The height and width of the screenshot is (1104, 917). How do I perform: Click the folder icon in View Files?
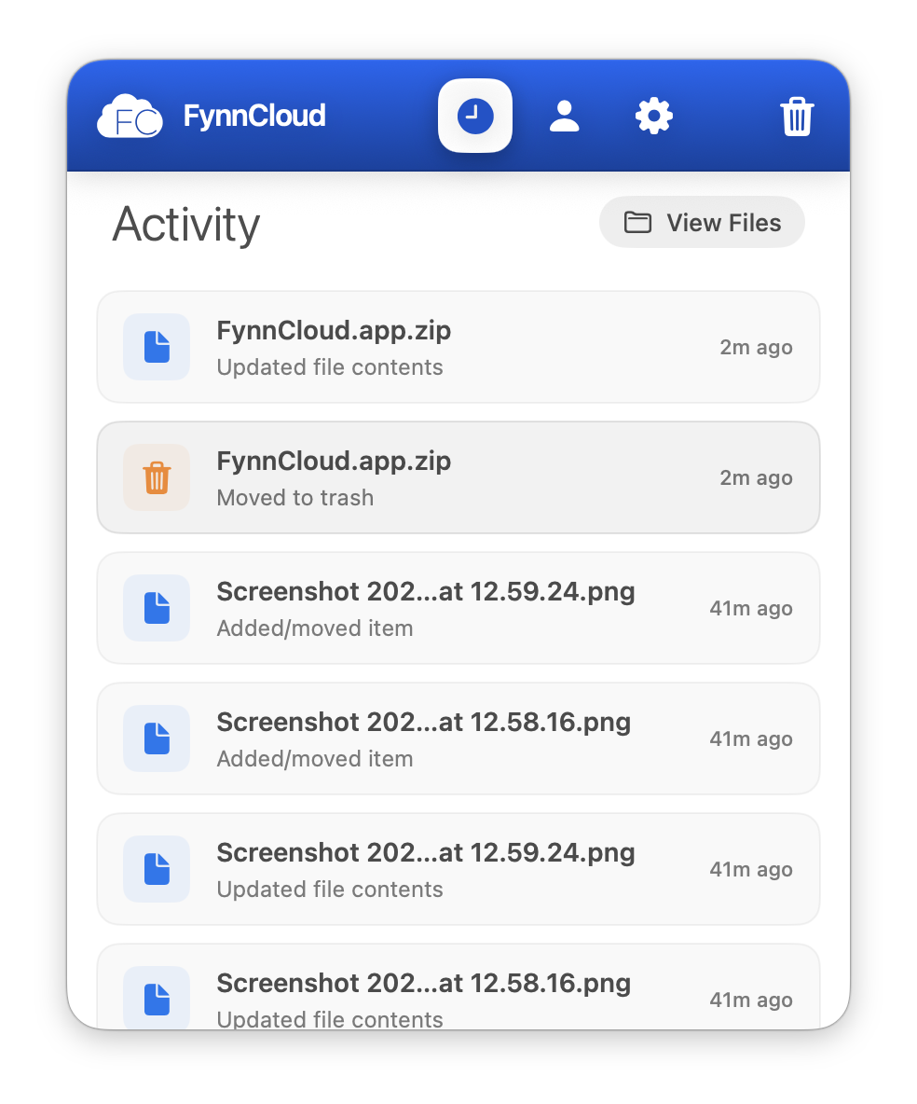click(x=637, y=223)
